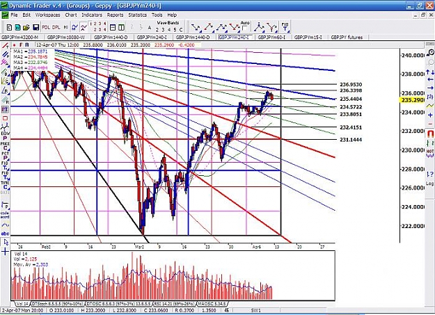Click the 236.9530 price level label
The image size is (435, 315).
click(x=351, y=85)
